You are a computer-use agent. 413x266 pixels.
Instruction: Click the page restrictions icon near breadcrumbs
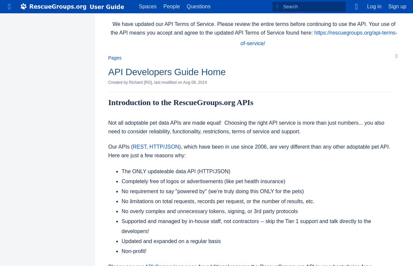tap(396, 56)
